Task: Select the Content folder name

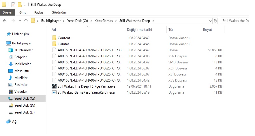Action: 64,38
